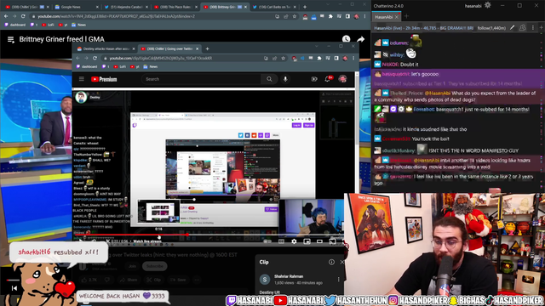Go back in the rear Chrome window
The width and height of the screenshot is (545, 306).
(6, 16)
